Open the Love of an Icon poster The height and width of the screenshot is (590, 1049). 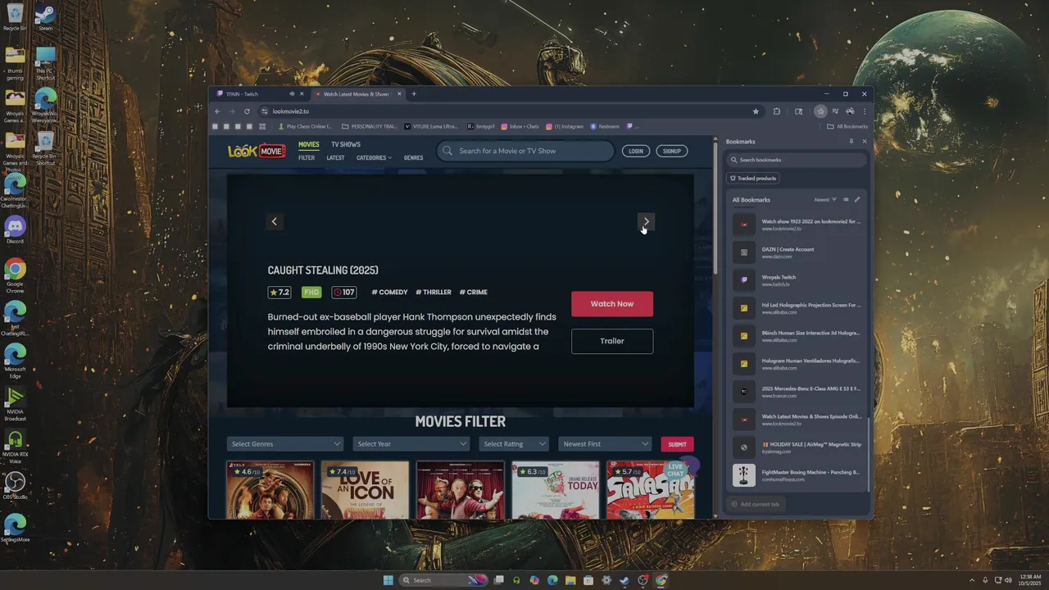coord(365,490)
